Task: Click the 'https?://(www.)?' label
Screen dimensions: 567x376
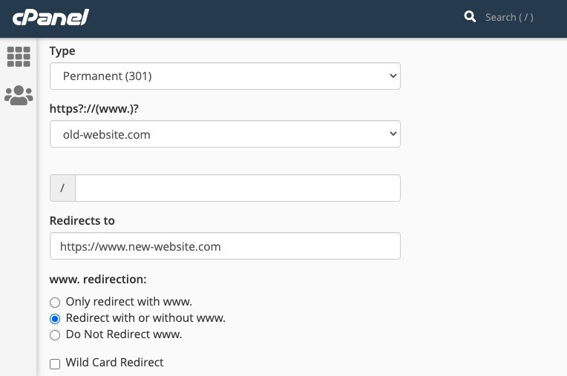Action: point(94,109)
